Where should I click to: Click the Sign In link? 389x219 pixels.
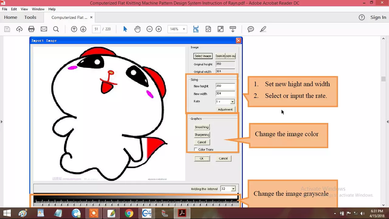tap(378, 17)
